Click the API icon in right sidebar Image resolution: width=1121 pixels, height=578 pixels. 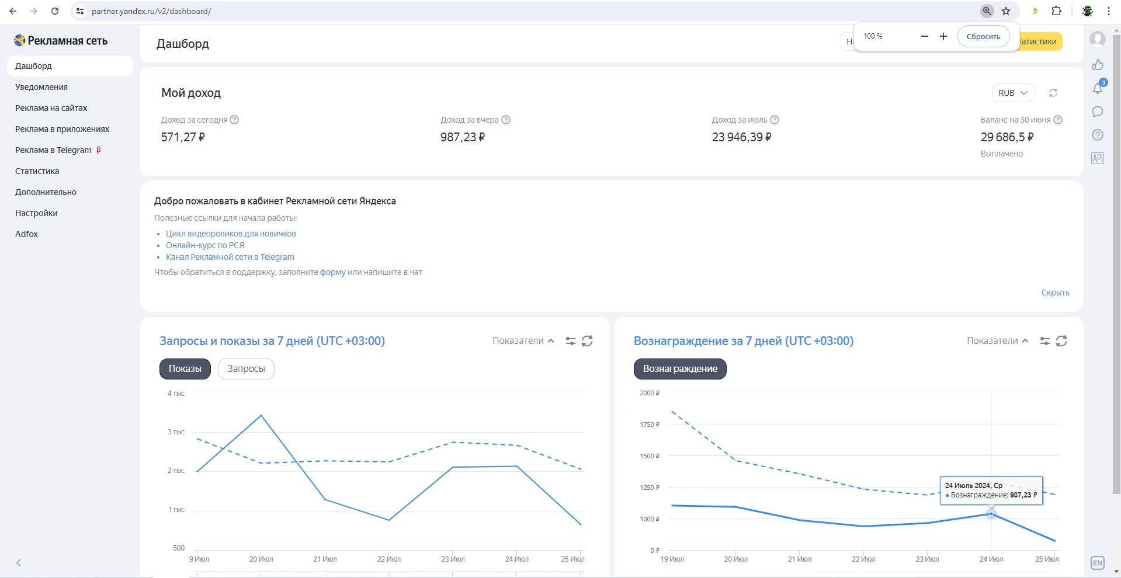[1098, 158]
